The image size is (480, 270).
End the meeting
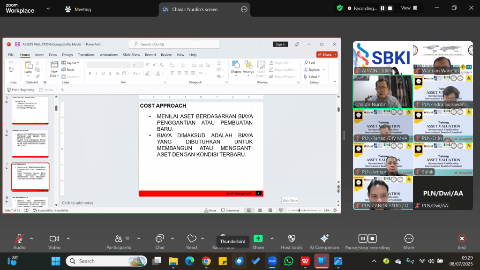coord(462,242)
